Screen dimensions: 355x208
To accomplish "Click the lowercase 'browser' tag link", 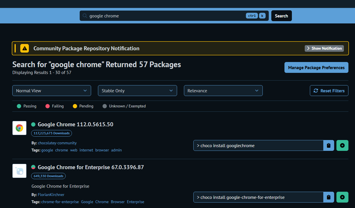I will coord(102,150).
